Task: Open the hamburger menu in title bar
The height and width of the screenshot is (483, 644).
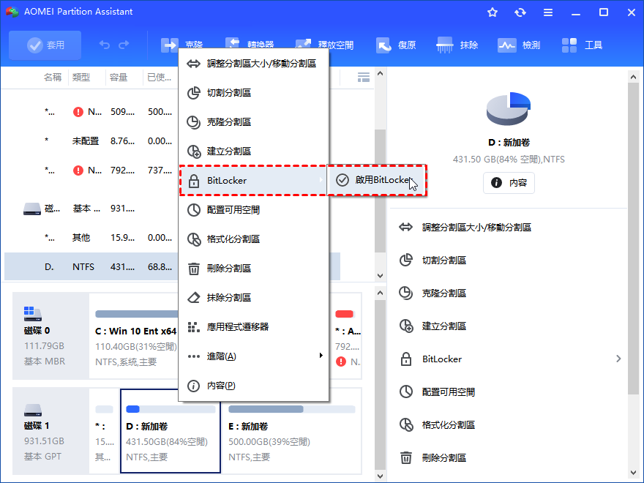Action: 548,12
